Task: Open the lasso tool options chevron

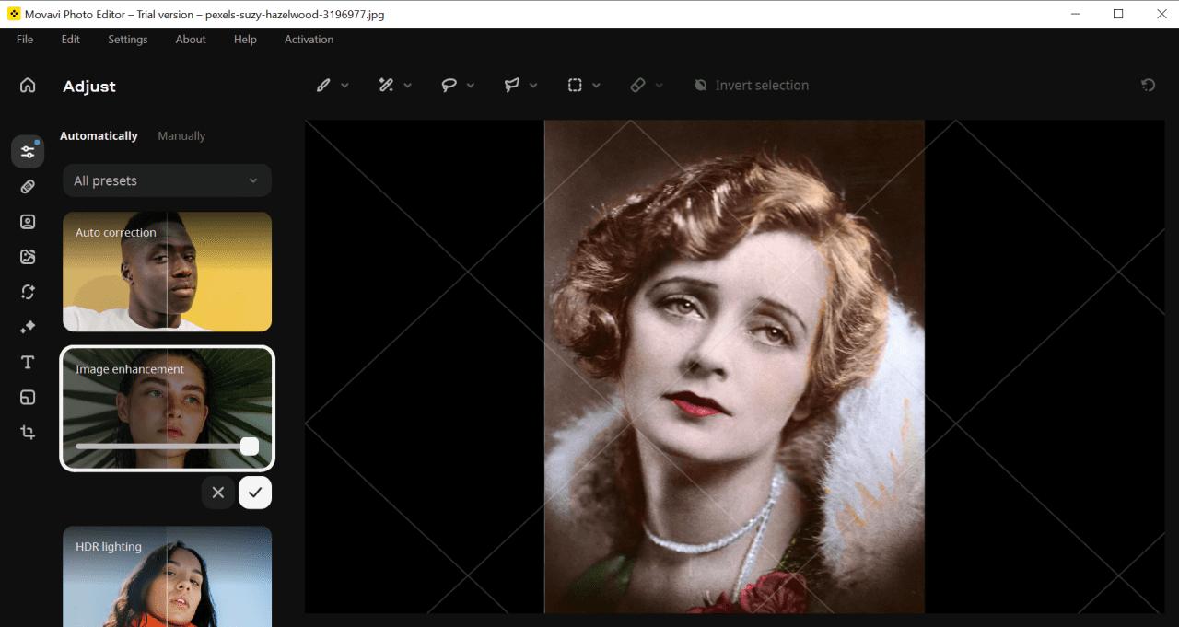Action: coord(471,86)
